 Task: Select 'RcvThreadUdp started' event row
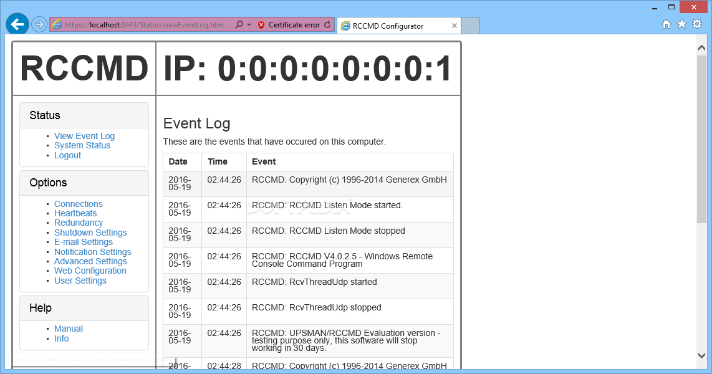click(309, 286)
